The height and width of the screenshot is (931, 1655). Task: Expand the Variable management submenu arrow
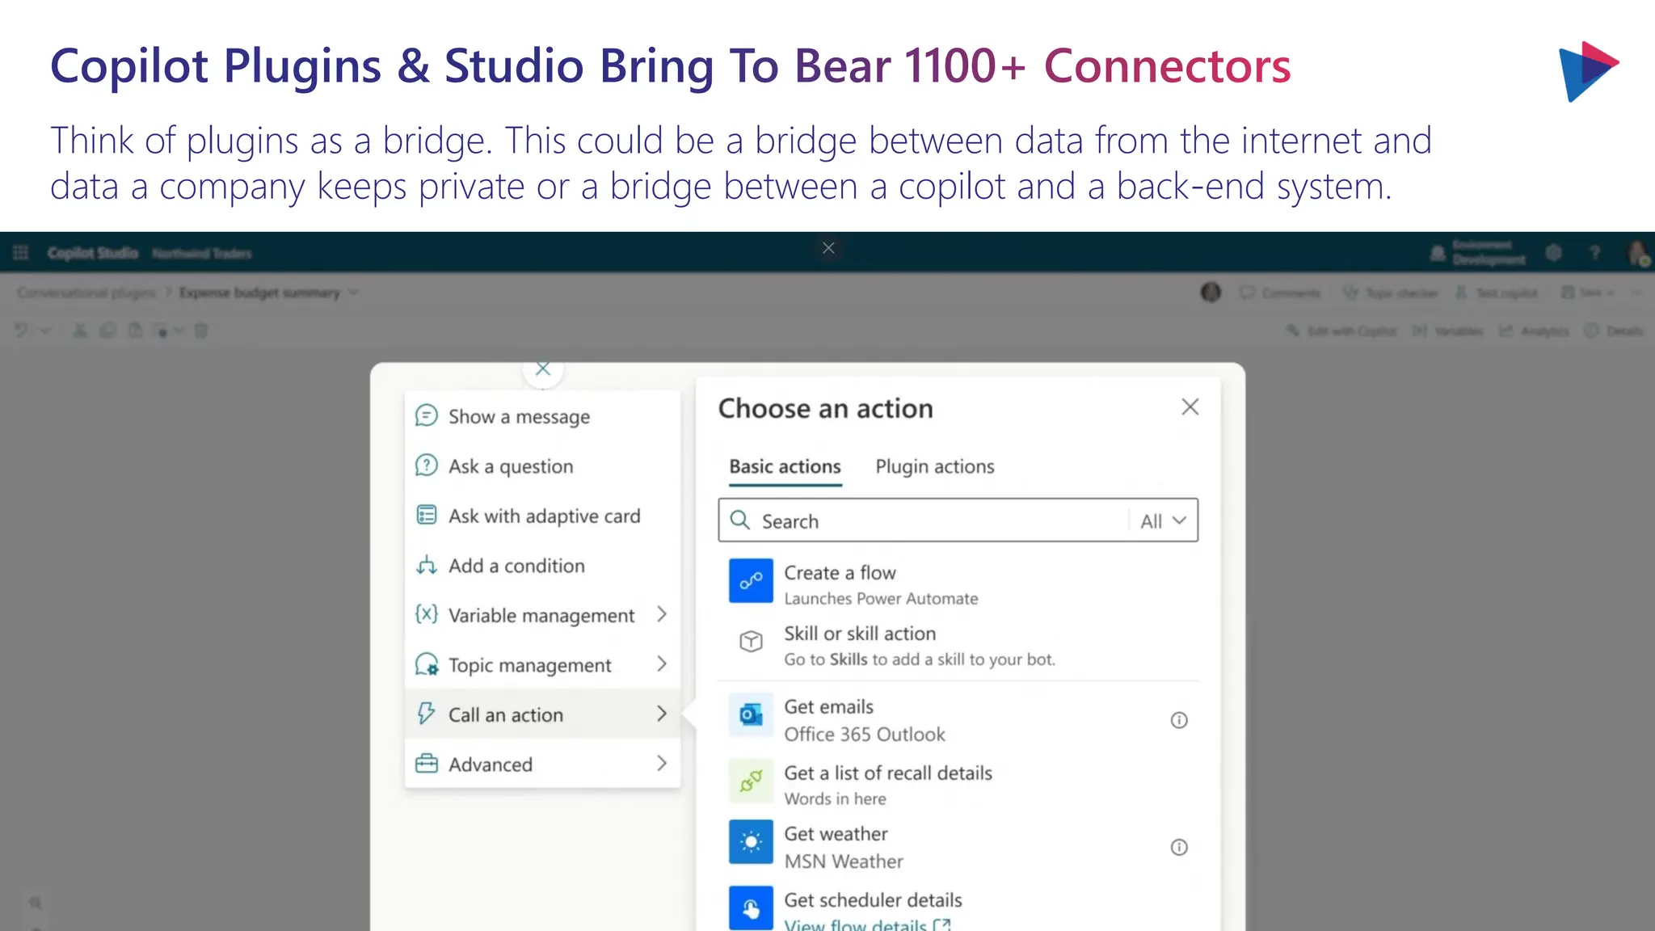(x=662, y=614)
